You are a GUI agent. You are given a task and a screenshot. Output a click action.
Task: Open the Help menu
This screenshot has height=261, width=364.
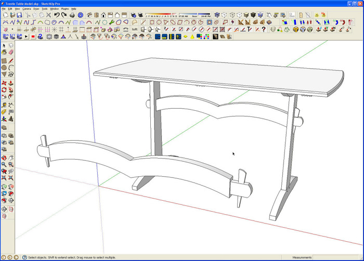click(74, 9)
